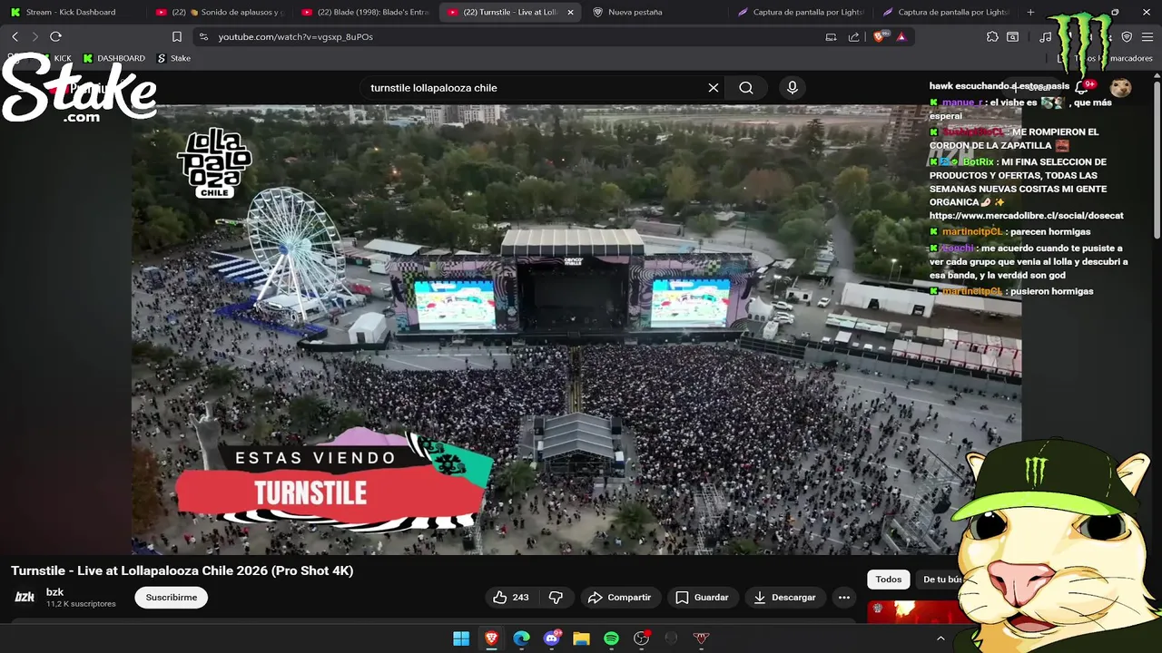Open the sidebar search panel icon
The width and height of the screenshot is (1162, 653).
point(1012,36)
